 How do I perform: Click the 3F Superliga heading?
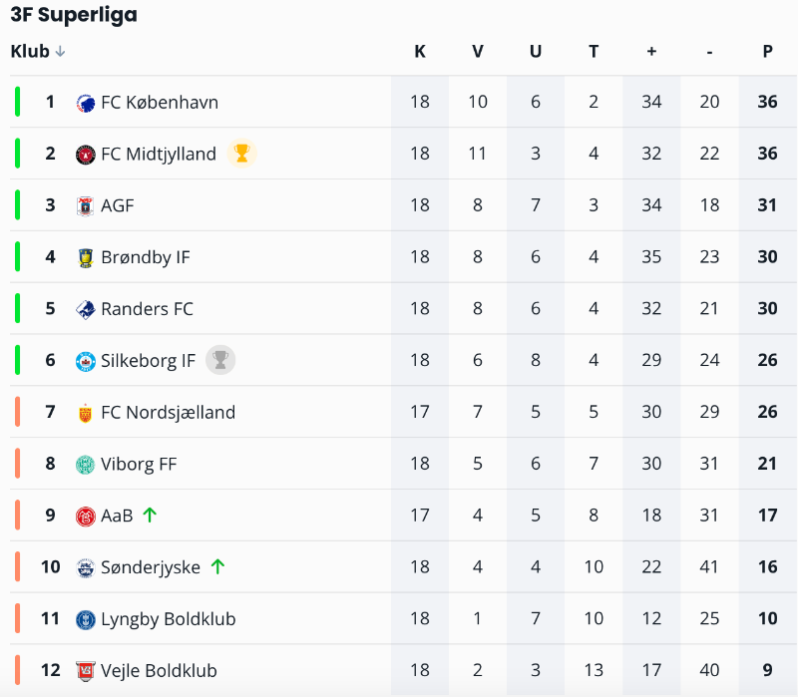(74, 15)
